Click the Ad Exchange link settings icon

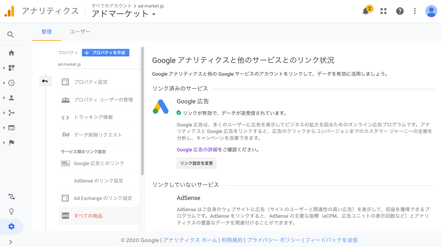[x=65, y=198]
